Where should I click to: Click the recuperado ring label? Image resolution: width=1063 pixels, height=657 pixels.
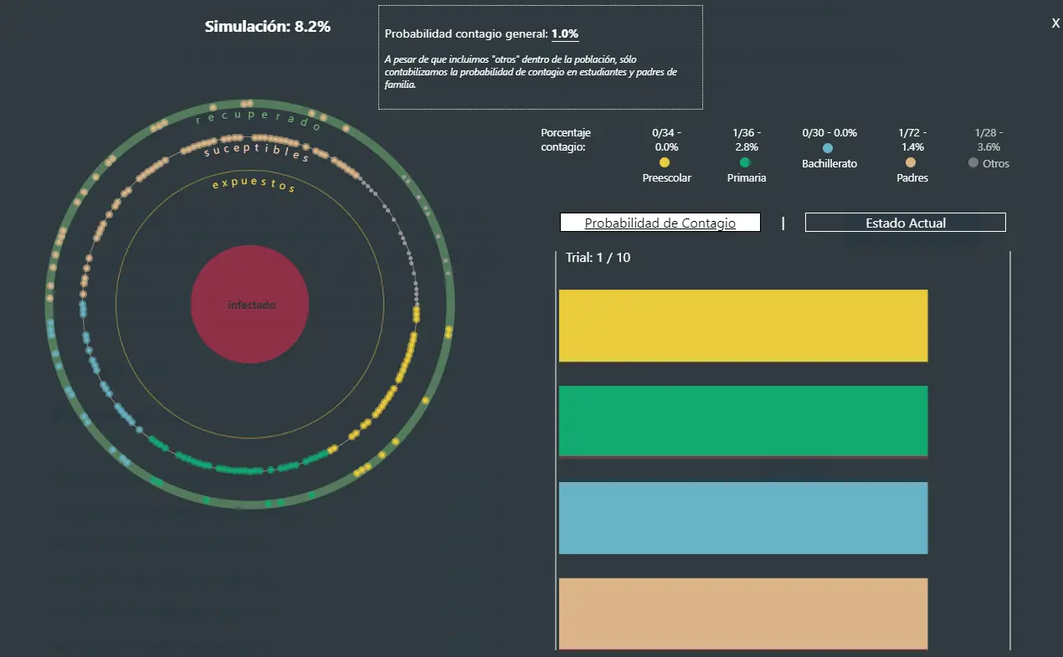click(258, 120)
